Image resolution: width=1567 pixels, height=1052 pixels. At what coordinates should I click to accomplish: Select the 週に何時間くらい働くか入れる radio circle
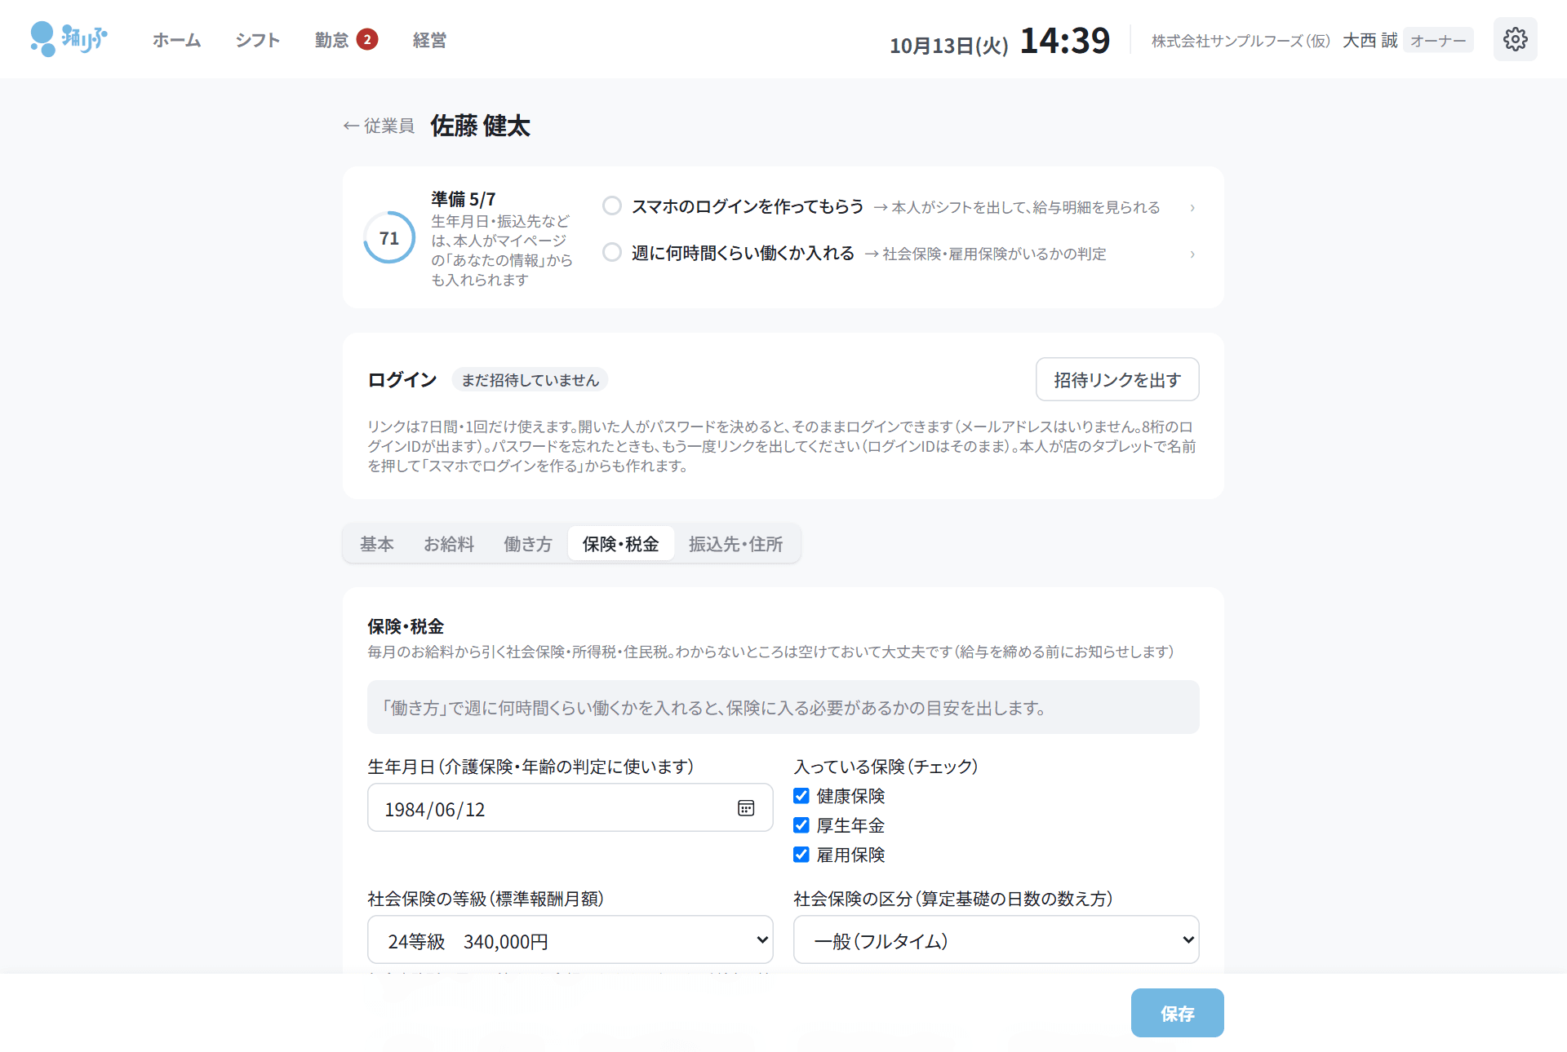tap(612, 252)
